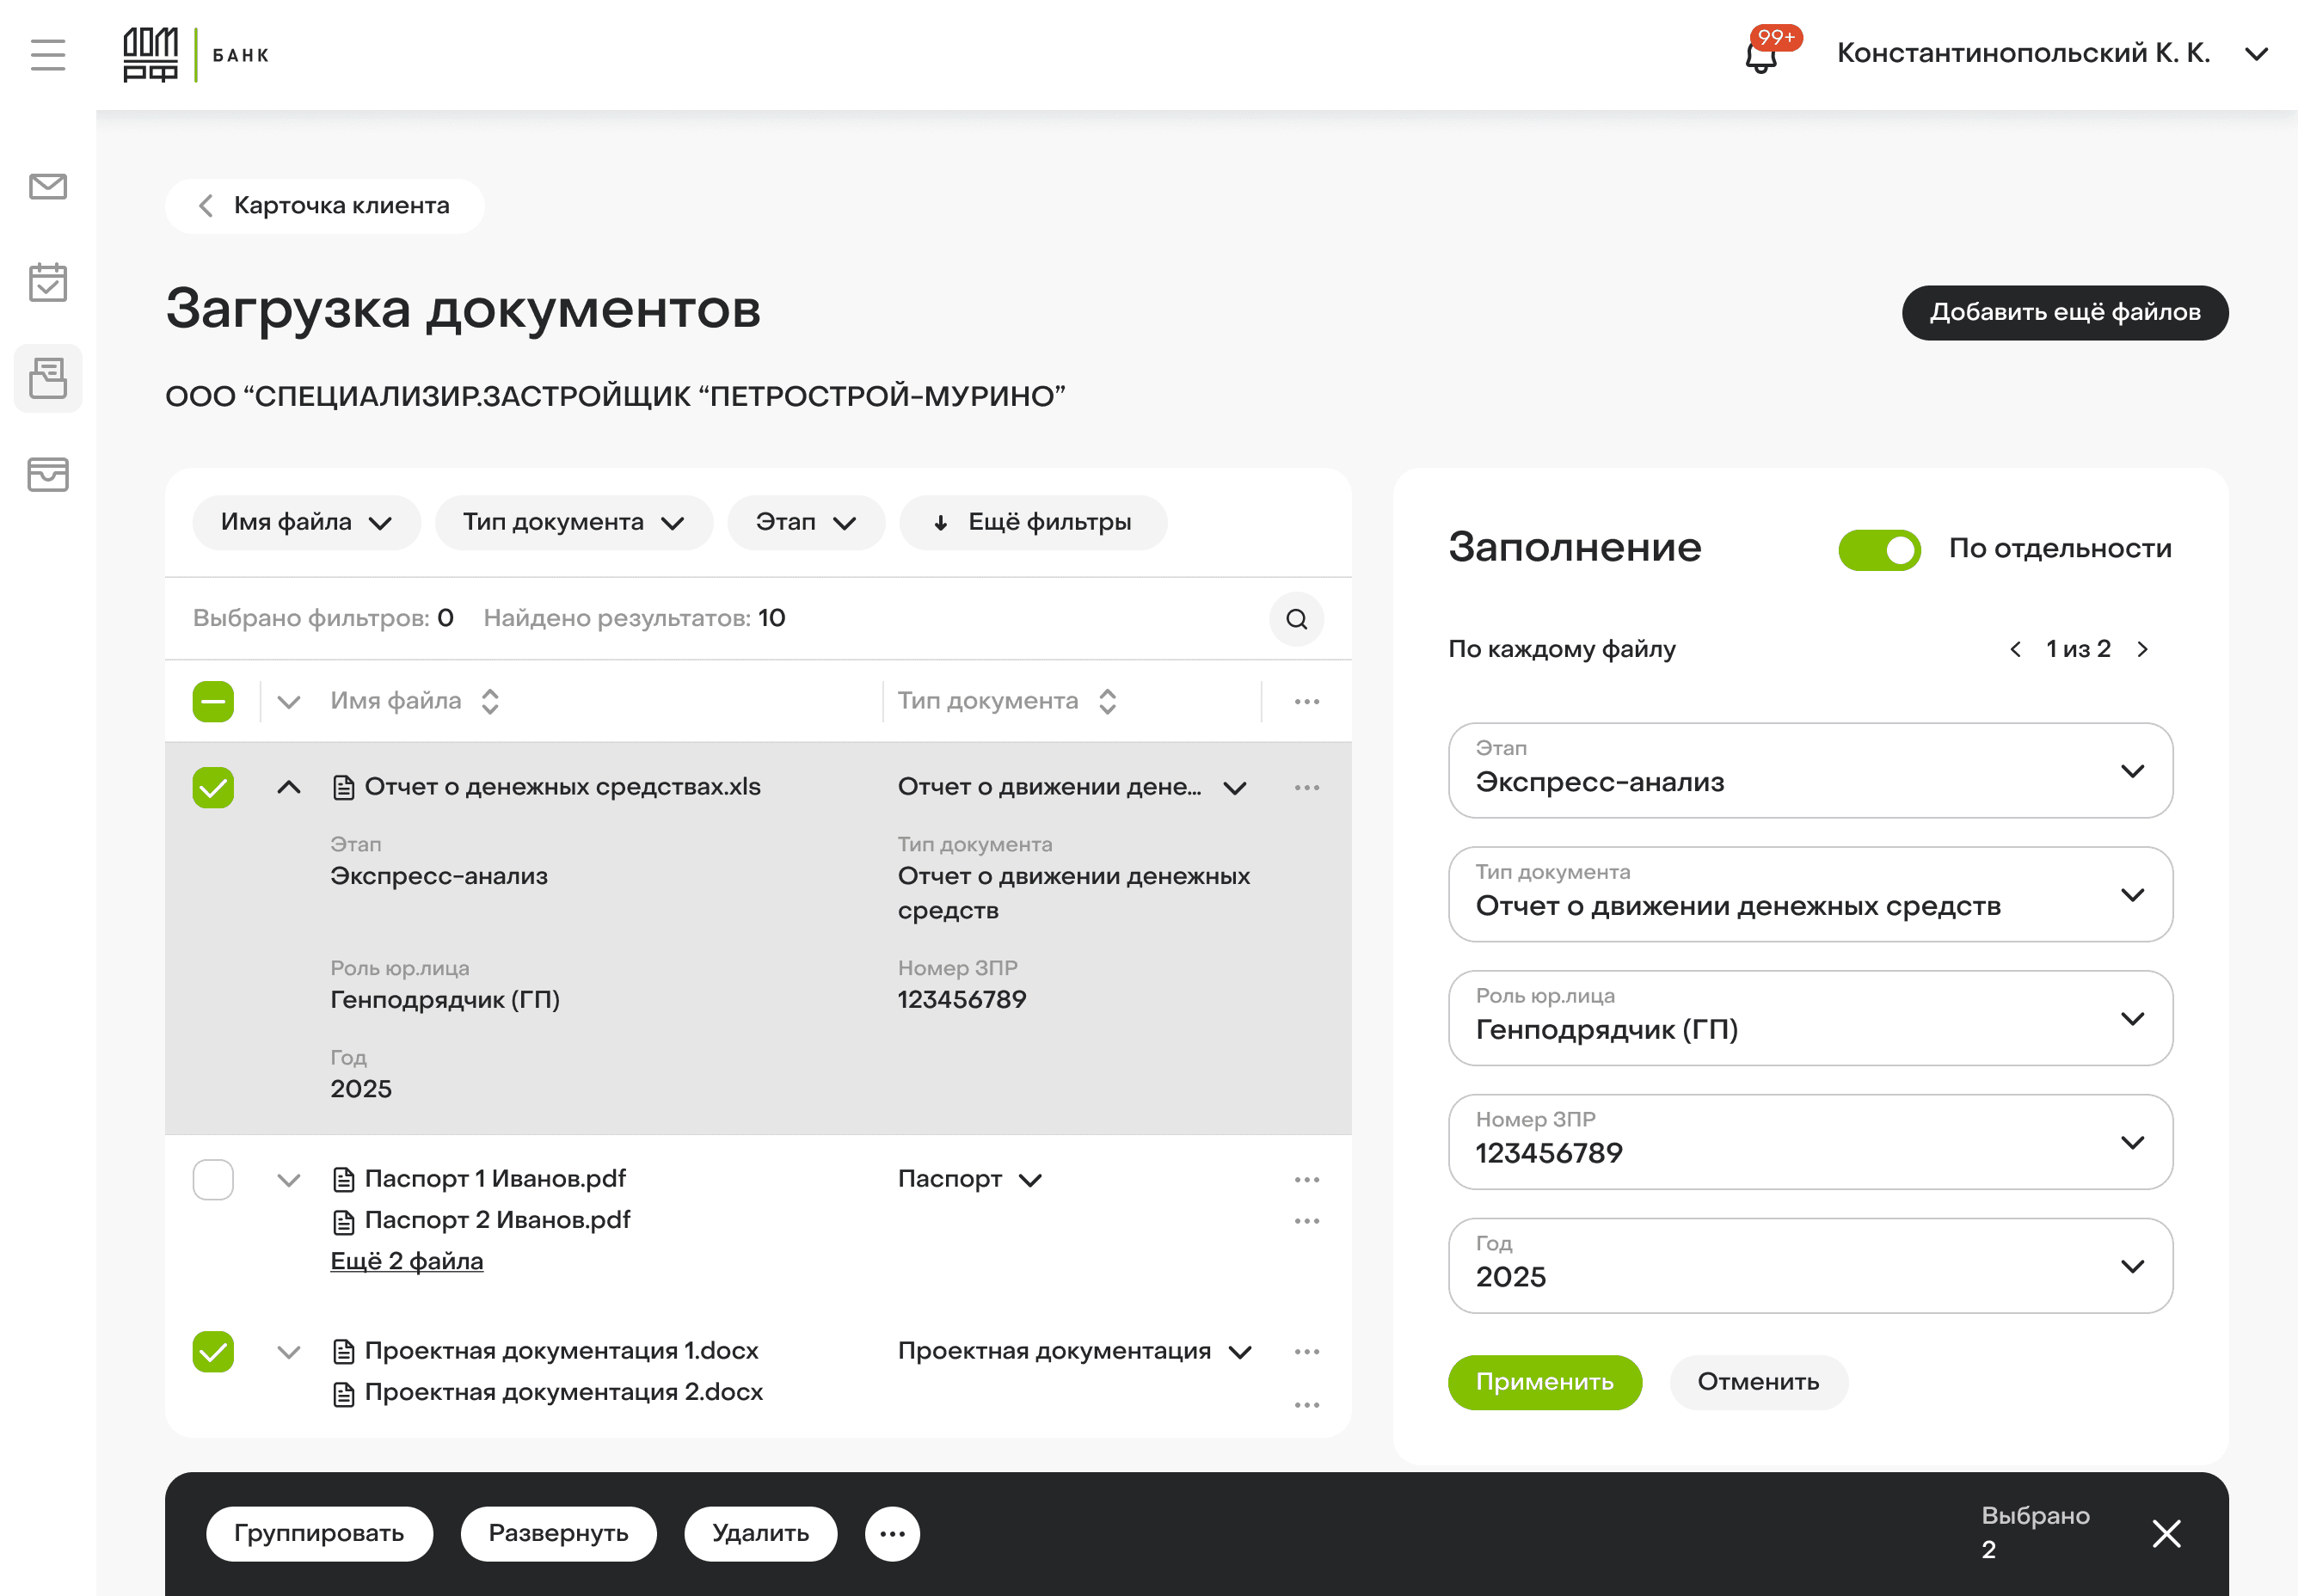Open the mail envelope sidebar icon
The width and height of the screenshot is (2298, 1596).
click(47, 187)
